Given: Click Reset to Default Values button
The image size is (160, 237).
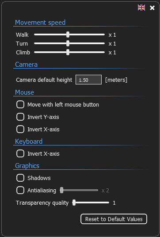Looking at the screenshot, I should tap(114, 219).
